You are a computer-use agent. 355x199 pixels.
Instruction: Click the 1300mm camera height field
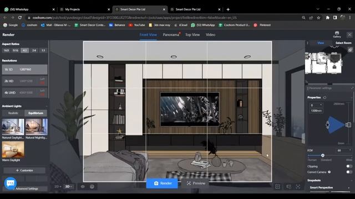pyautogui.click(x=316, y=111)
